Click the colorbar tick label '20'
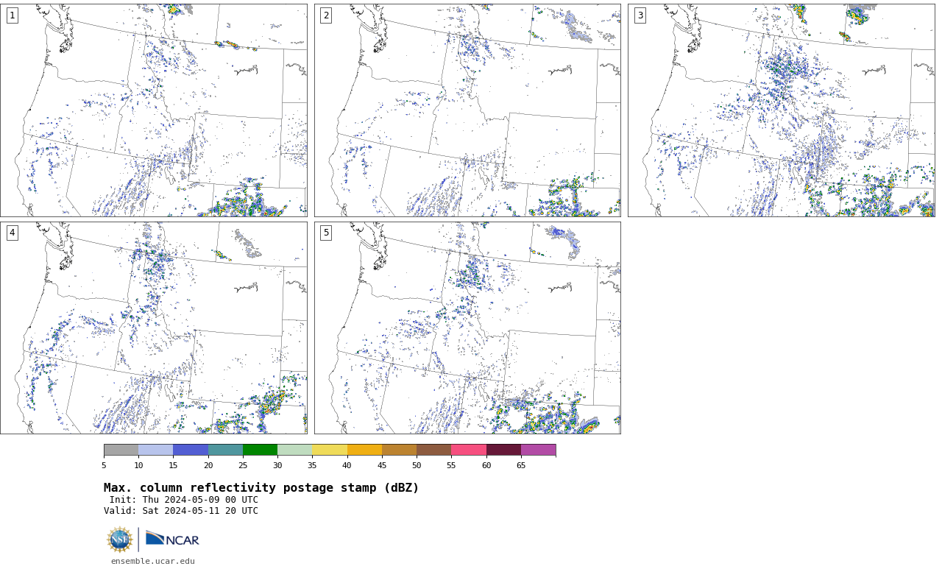Screen dimensions: 942x569 [x=208, y=466]
